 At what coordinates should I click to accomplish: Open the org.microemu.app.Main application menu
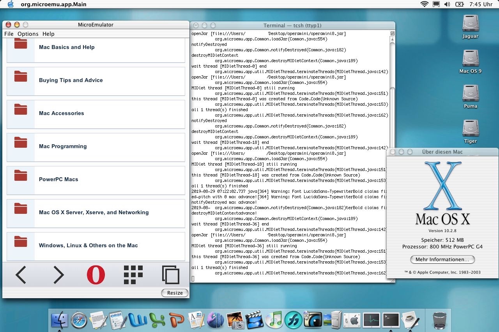(x=54, y=4)
